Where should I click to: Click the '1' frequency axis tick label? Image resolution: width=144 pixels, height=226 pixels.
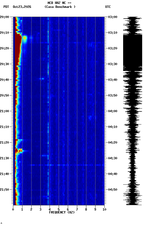click(x=22, y=210)
